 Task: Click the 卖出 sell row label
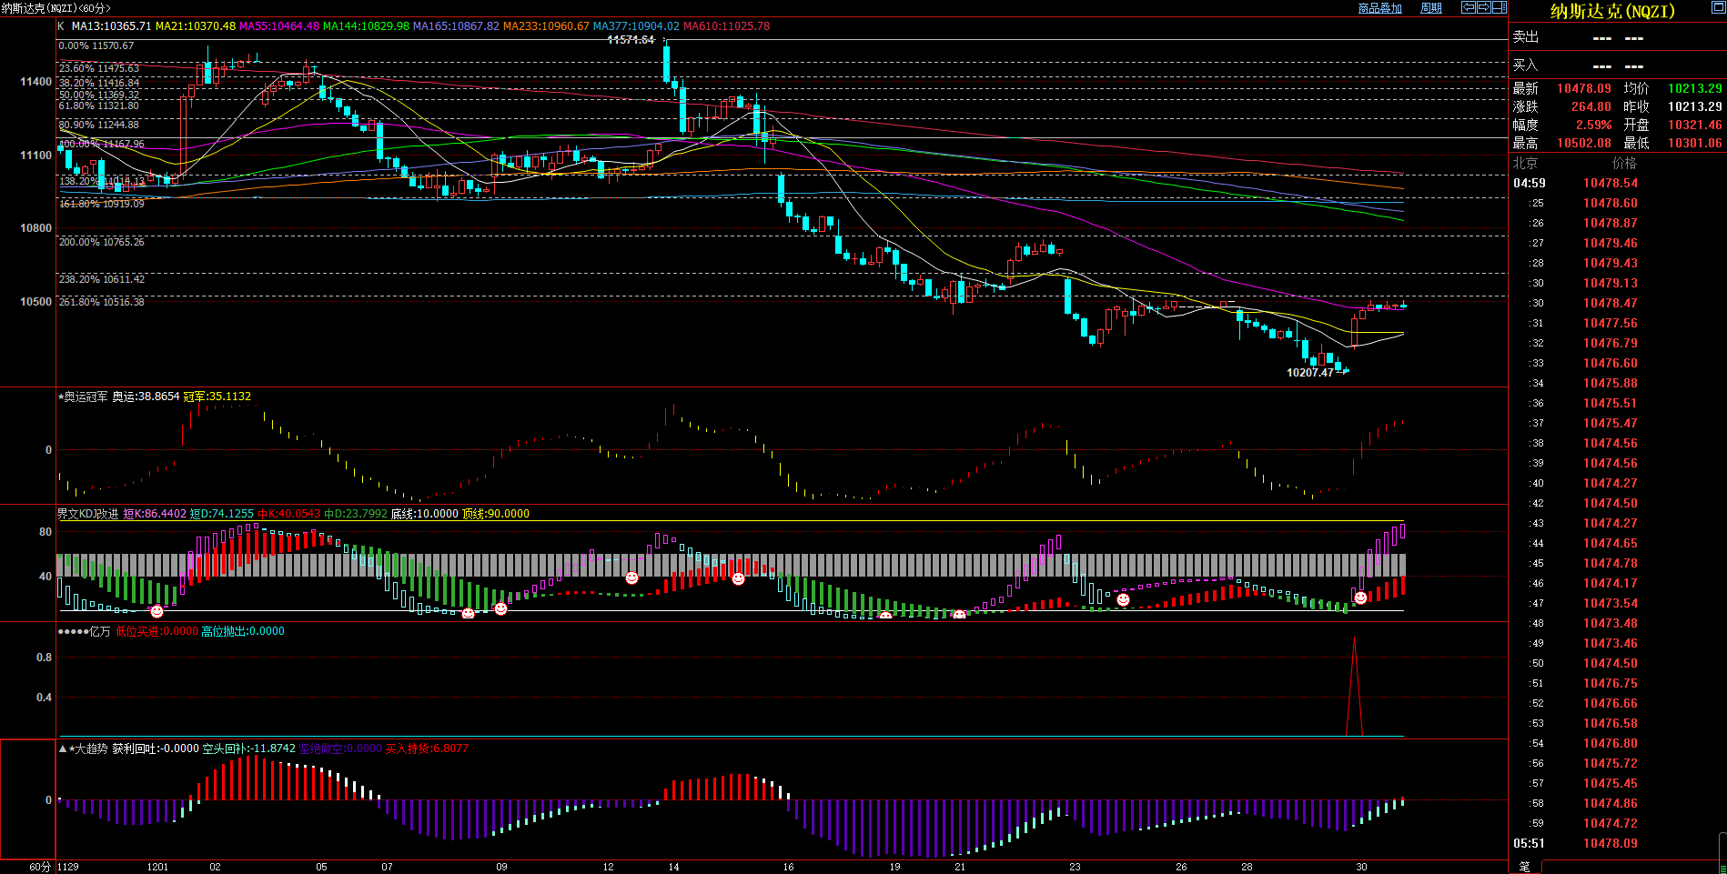coord(1526,37)
